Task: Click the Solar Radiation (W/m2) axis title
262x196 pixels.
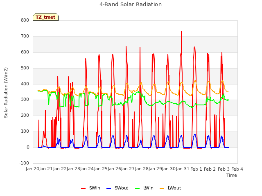Action: [6, 93]
